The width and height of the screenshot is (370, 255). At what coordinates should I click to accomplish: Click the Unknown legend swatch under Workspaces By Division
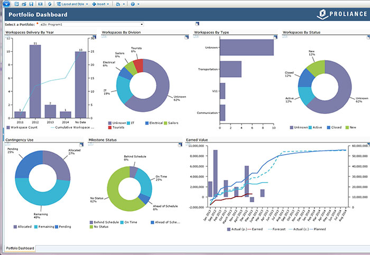point(110,123)
